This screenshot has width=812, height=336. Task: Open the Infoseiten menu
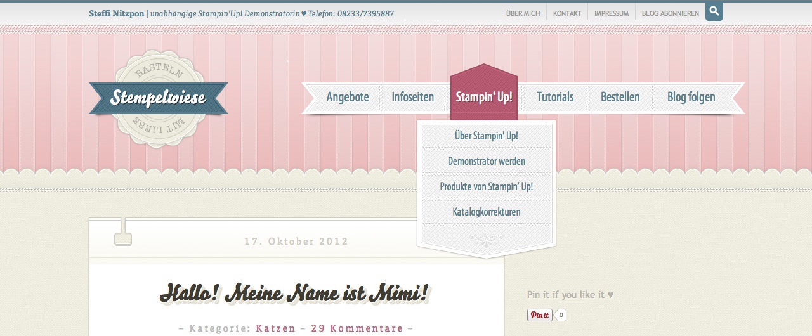point(413,98)
